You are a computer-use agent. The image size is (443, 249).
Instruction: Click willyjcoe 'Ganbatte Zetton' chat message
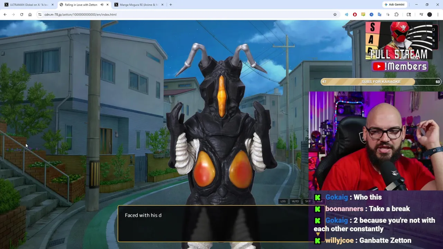pyautogui.click(x=362, y=240)
